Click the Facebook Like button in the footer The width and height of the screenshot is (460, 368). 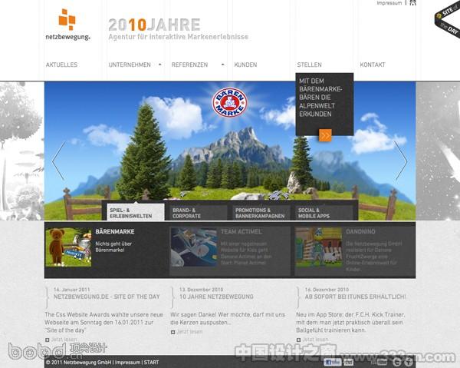[333, 362]
